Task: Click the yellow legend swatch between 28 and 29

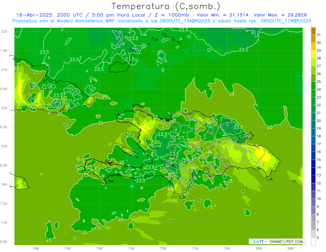Action: (313, 54)
